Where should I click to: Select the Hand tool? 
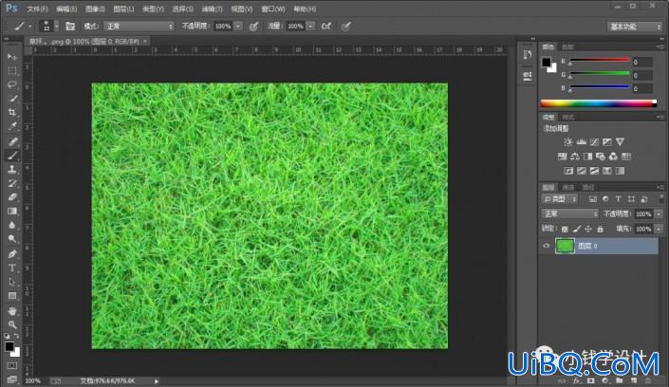[12, 311]
